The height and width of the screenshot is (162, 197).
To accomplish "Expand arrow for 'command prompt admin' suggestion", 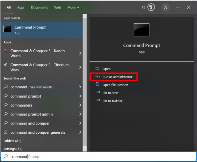I will click(80, 114).
